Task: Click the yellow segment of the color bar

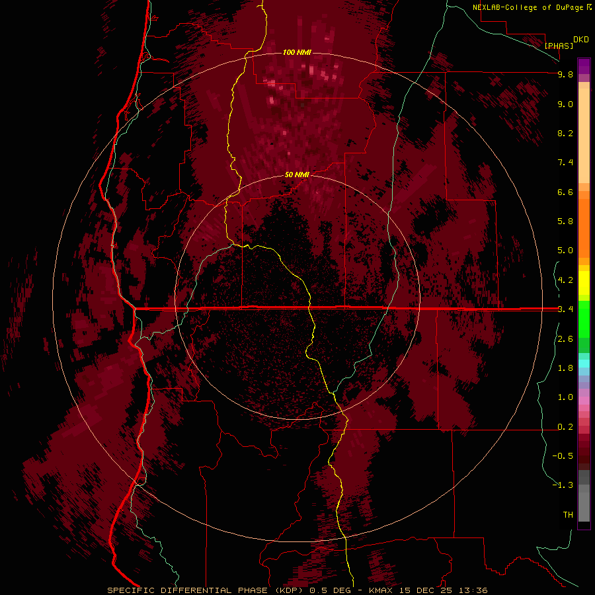Action: (584, 283)
